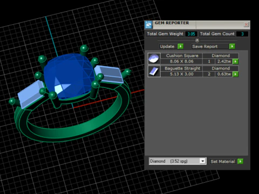Open the Diamond (3.52 spg) material dropdown
Image resolution: width=259 pixels, height=194 pixels.
click(203, 161)
